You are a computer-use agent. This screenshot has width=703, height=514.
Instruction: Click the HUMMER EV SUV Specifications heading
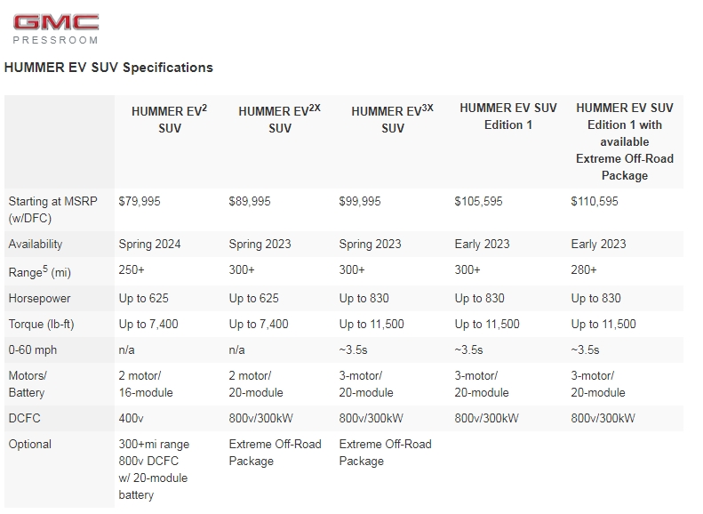tap(108, 68)
